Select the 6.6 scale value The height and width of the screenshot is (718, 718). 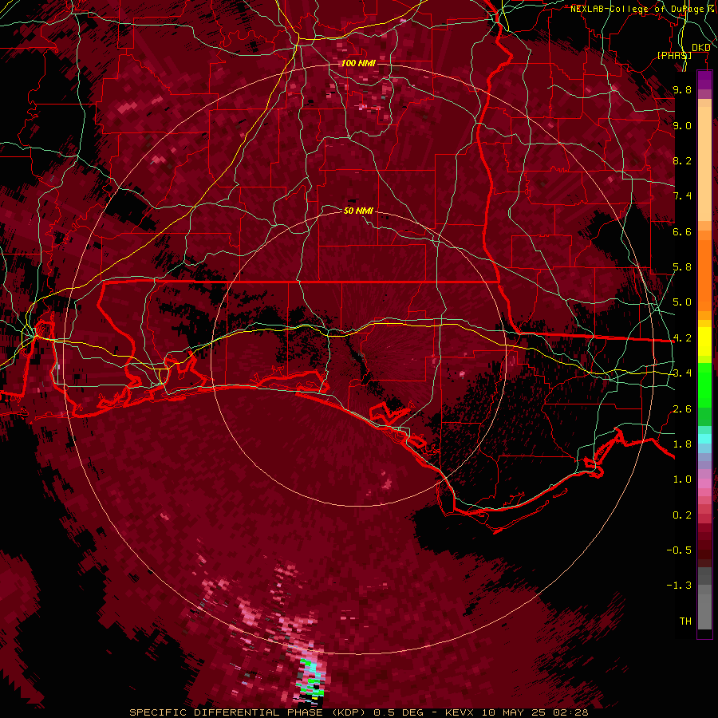pos(682,231)
